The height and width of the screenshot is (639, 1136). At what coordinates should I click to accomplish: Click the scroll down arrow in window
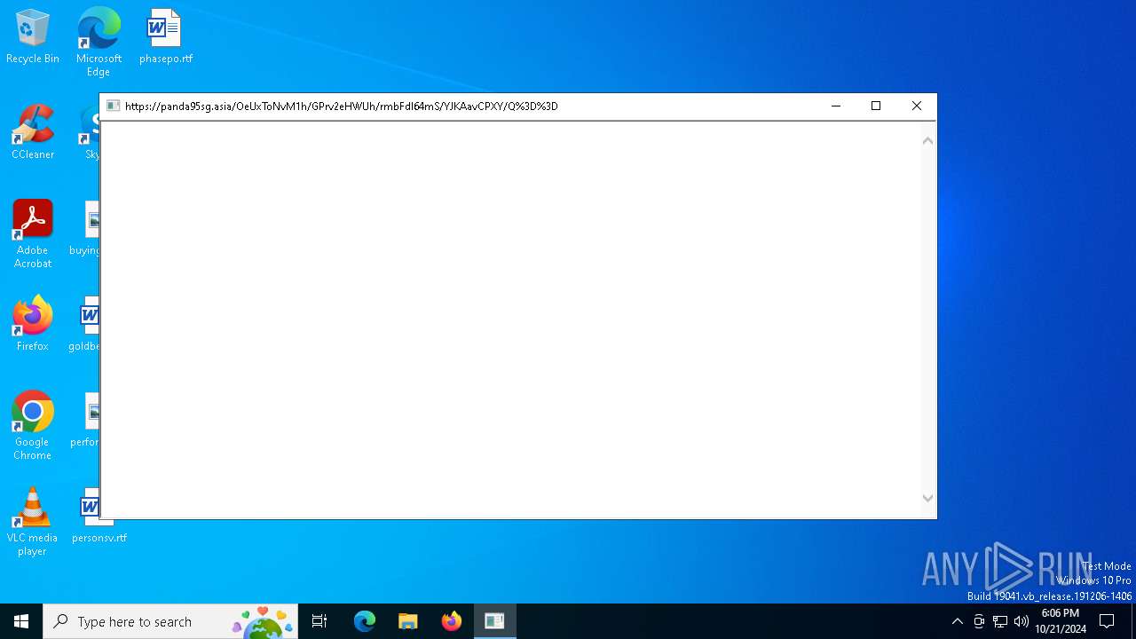point(927,499)
